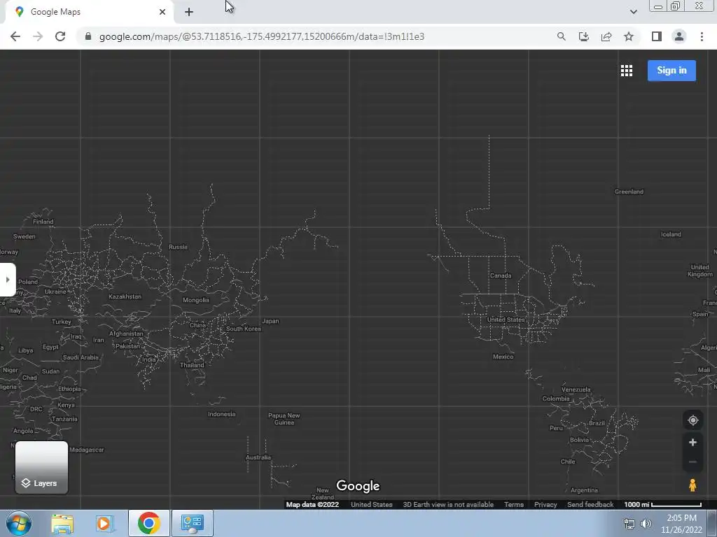This screenshot has height=537, width=717.
Task: Open the Terms link
Action: pos(513,505)
